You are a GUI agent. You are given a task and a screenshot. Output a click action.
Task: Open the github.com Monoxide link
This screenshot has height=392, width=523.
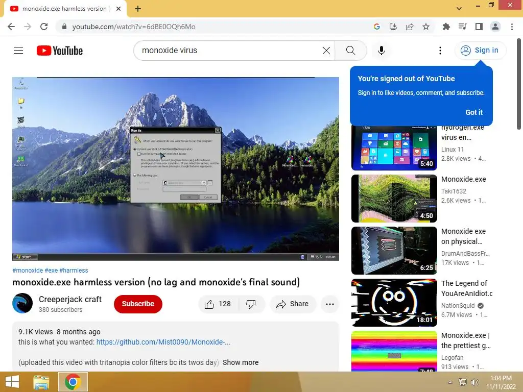pos(163,342)
